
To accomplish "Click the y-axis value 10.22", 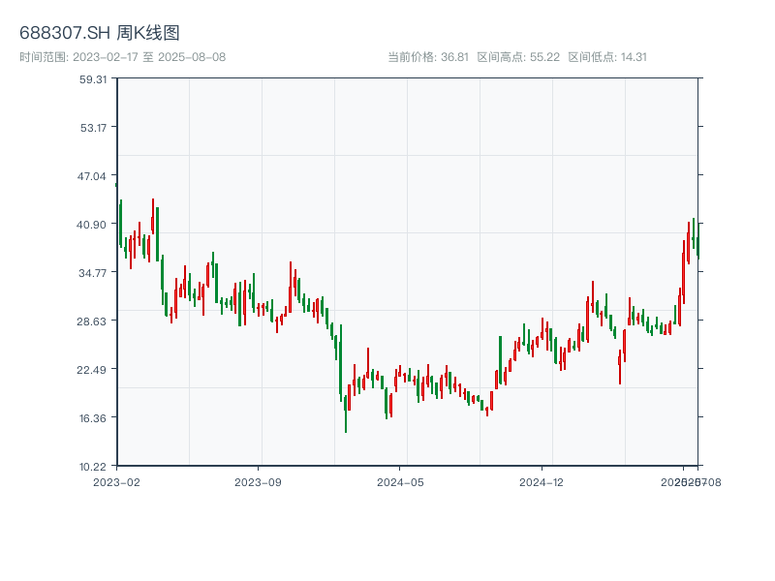I will click(92, 467).
